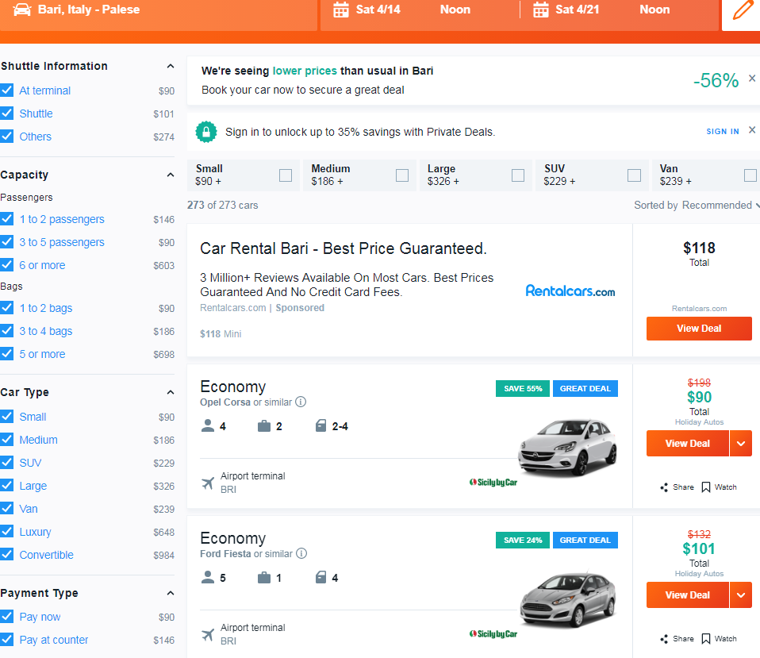Viewport: 760px width, 658px height.
Task: Open the pickup time Noon selector for 4/14
Action: coord(455,10)
